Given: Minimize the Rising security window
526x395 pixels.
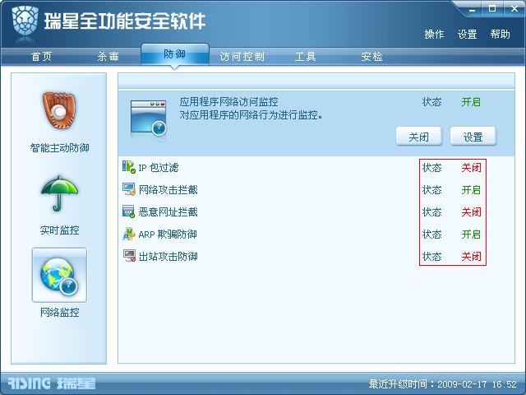Looking at the screenshot, I should pos(473,9).
